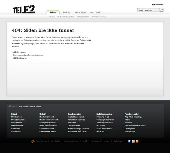Screen dimensions: 170x153
Task: Click the Tele2 logo
Action: (23, 9)
